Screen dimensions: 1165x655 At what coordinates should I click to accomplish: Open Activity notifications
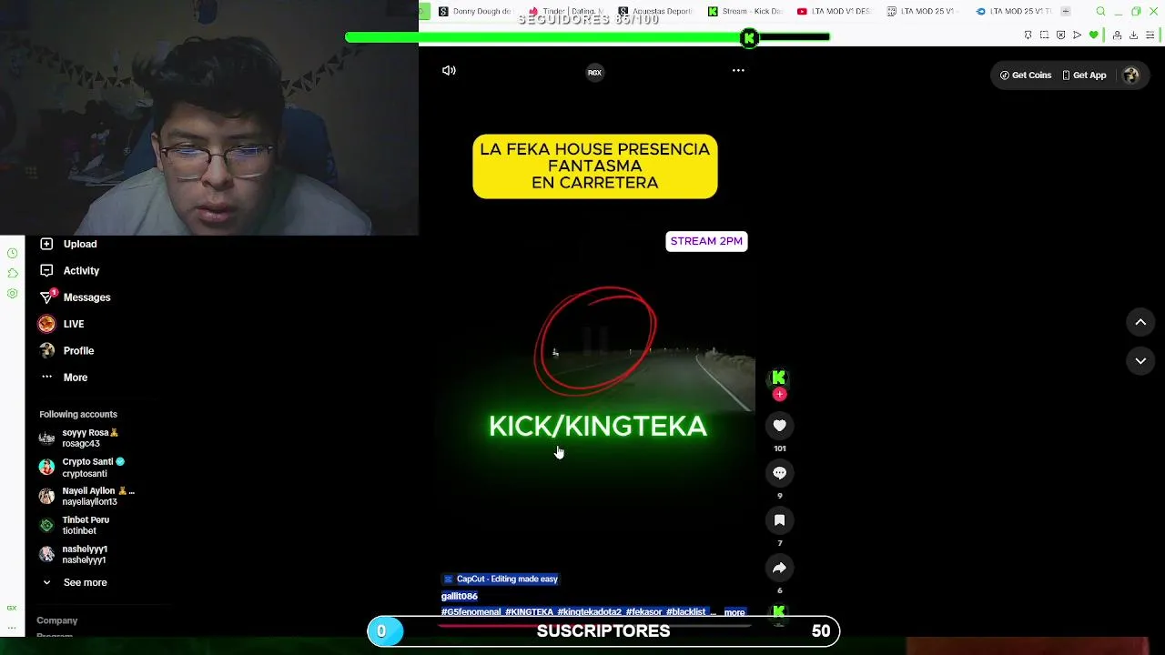(x=81, y=270)
